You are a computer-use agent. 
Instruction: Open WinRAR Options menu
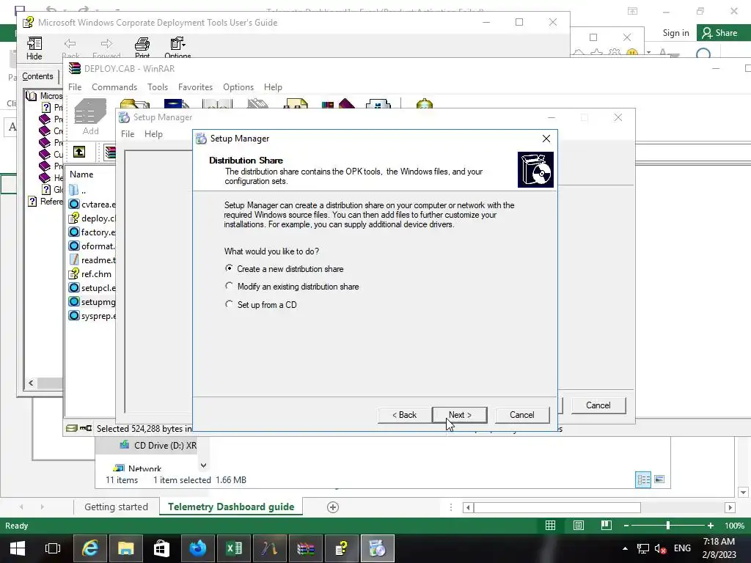238,87
